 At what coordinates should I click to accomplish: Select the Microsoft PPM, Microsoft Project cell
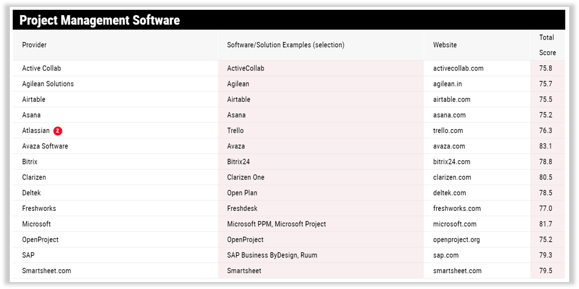coord(276,224)
